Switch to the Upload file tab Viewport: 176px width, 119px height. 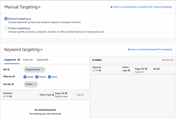pos(42,60)
